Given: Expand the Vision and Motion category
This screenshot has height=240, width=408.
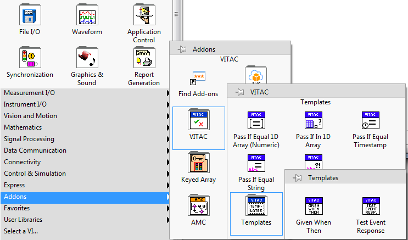Looking at the screenshot, I should [85, 116].
